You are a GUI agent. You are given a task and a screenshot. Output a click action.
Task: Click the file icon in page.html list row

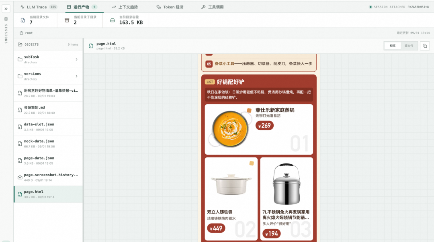point(20,194)
